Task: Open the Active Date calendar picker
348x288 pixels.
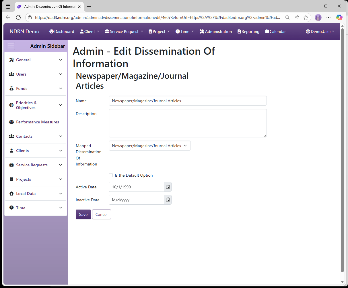Action: (168, 187)
